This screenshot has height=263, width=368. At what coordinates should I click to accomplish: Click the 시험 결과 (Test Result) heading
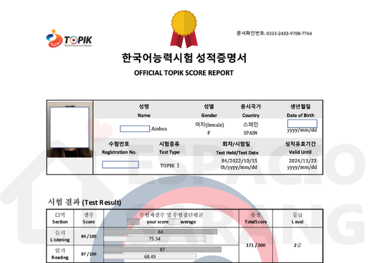(85, 202)
